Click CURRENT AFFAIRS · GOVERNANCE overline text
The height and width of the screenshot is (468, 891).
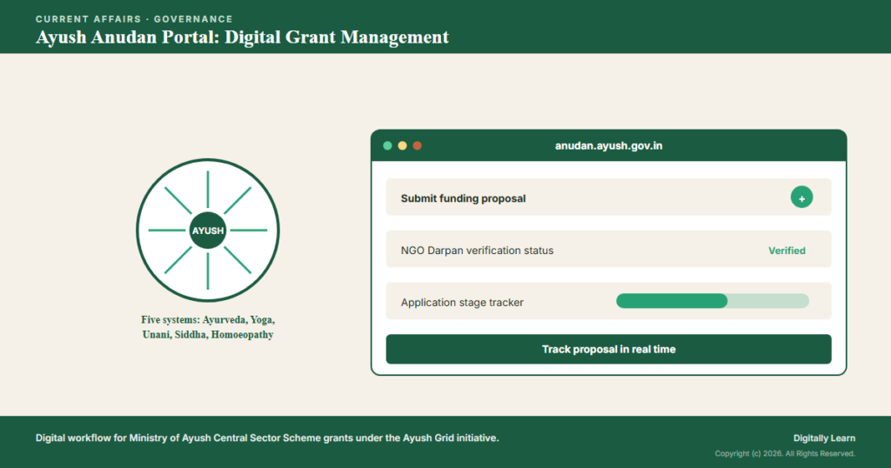(134, 19)
